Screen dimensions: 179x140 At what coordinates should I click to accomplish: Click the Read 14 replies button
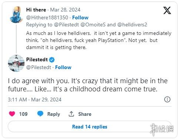[89, 127]
